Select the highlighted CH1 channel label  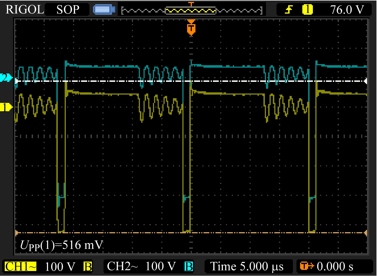point(21,267)
